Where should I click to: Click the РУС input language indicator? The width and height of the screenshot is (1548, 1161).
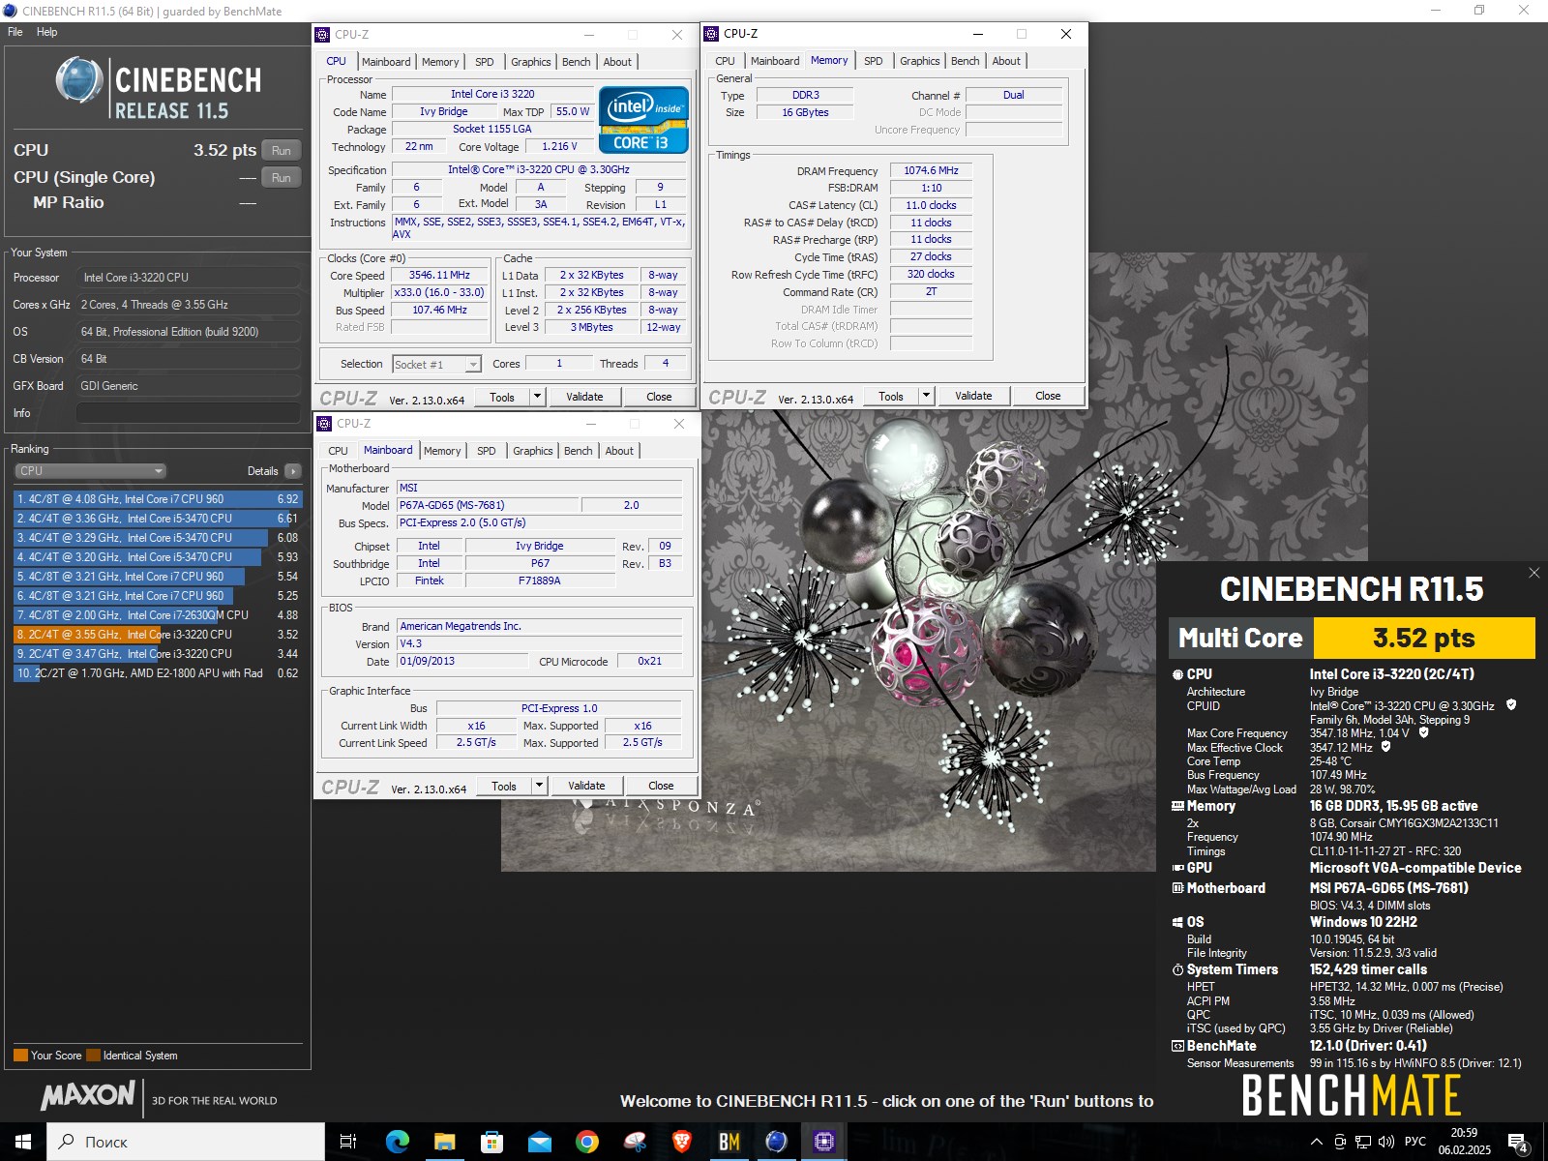(1414, 1142)
